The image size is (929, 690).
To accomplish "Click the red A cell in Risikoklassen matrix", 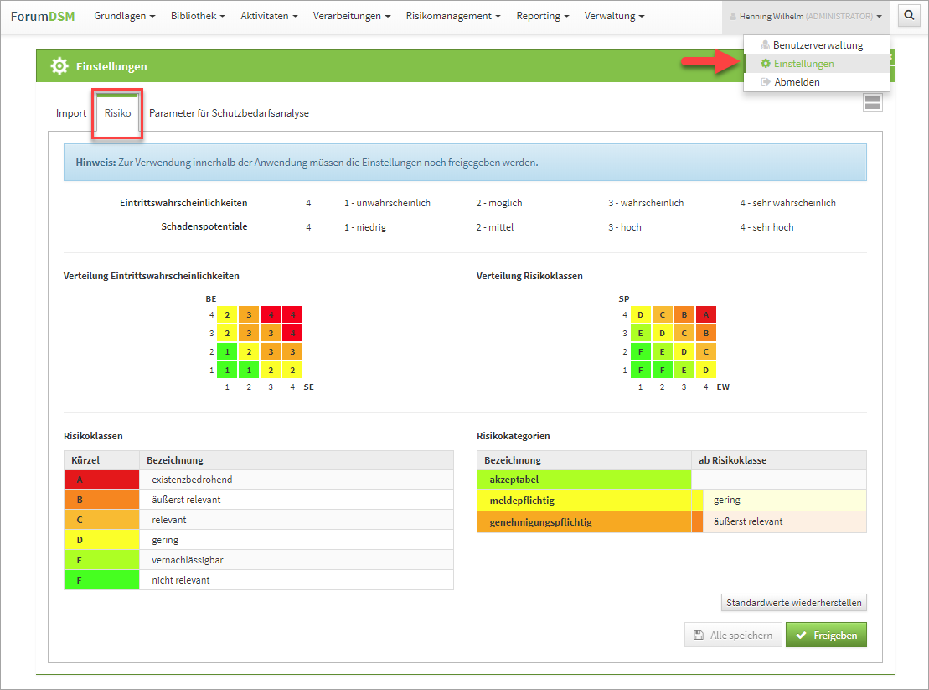I will pyautogui.click(x=705, y=315).
